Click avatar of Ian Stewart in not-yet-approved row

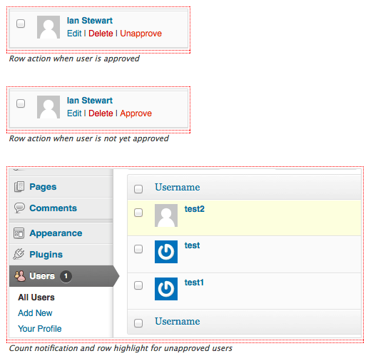pos(48,107)
